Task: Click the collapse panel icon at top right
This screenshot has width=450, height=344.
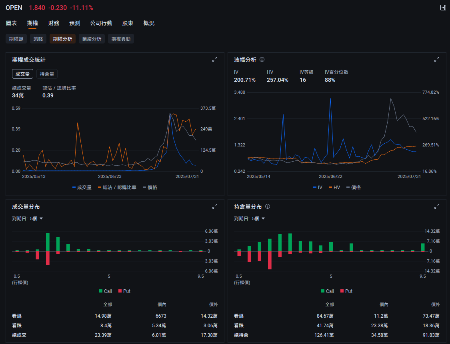Action: (443, 8)
